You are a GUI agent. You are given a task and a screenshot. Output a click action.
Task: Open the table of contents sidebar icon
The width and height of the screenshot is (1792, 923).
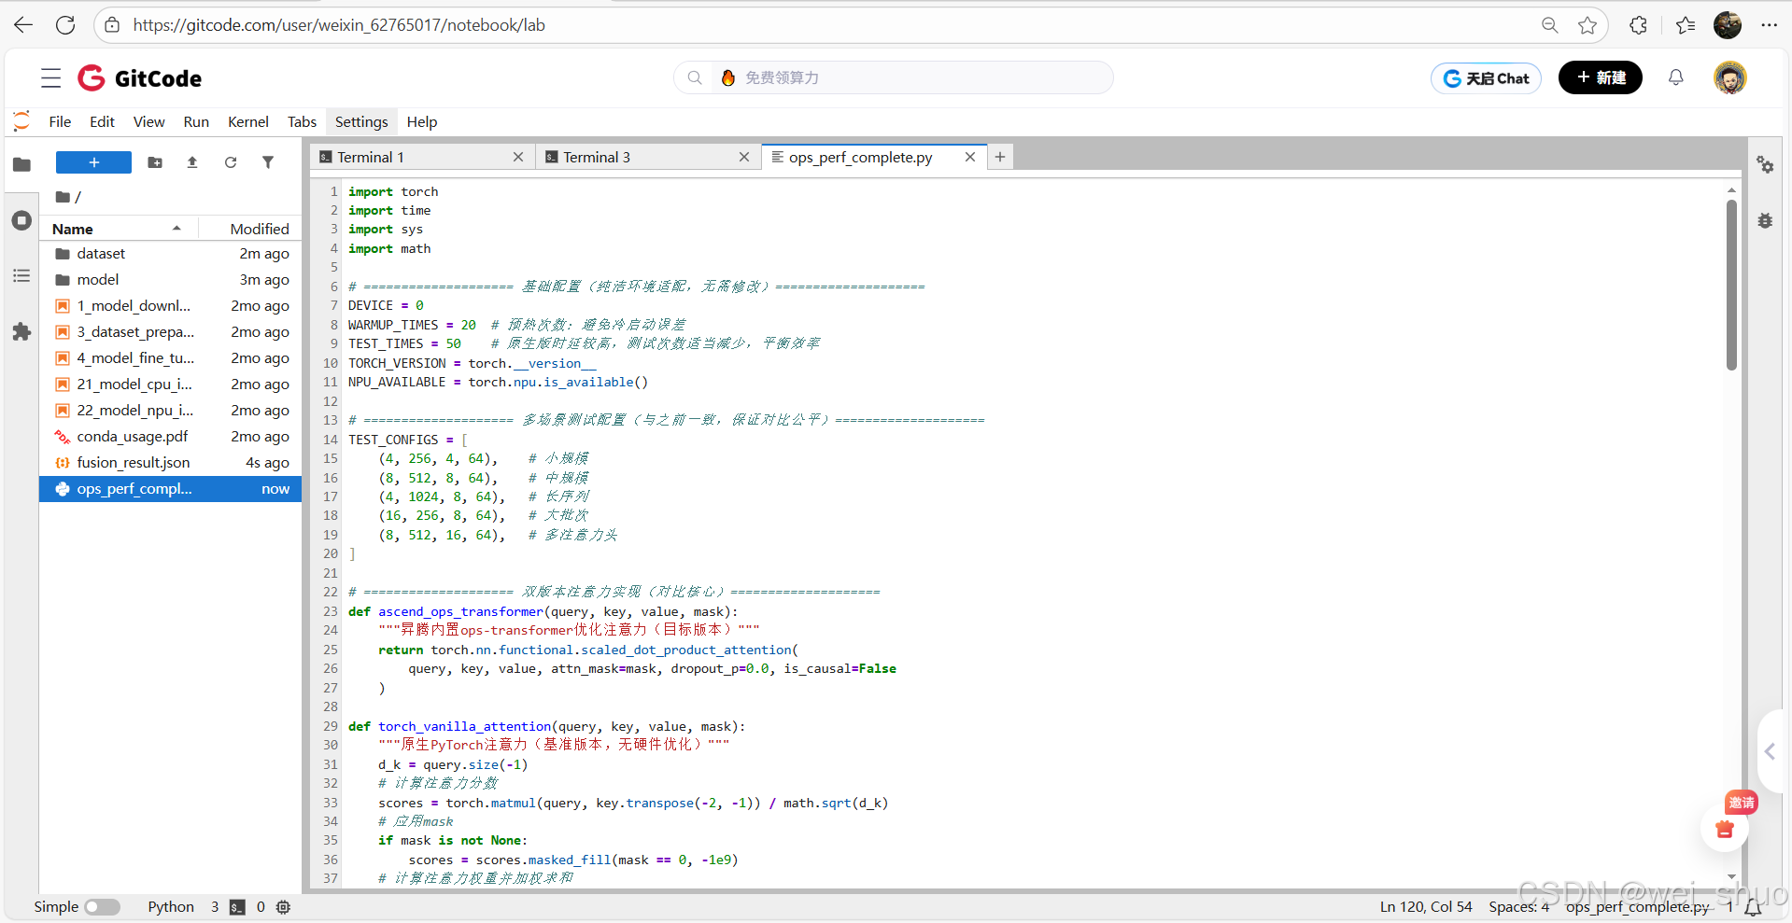21,276
